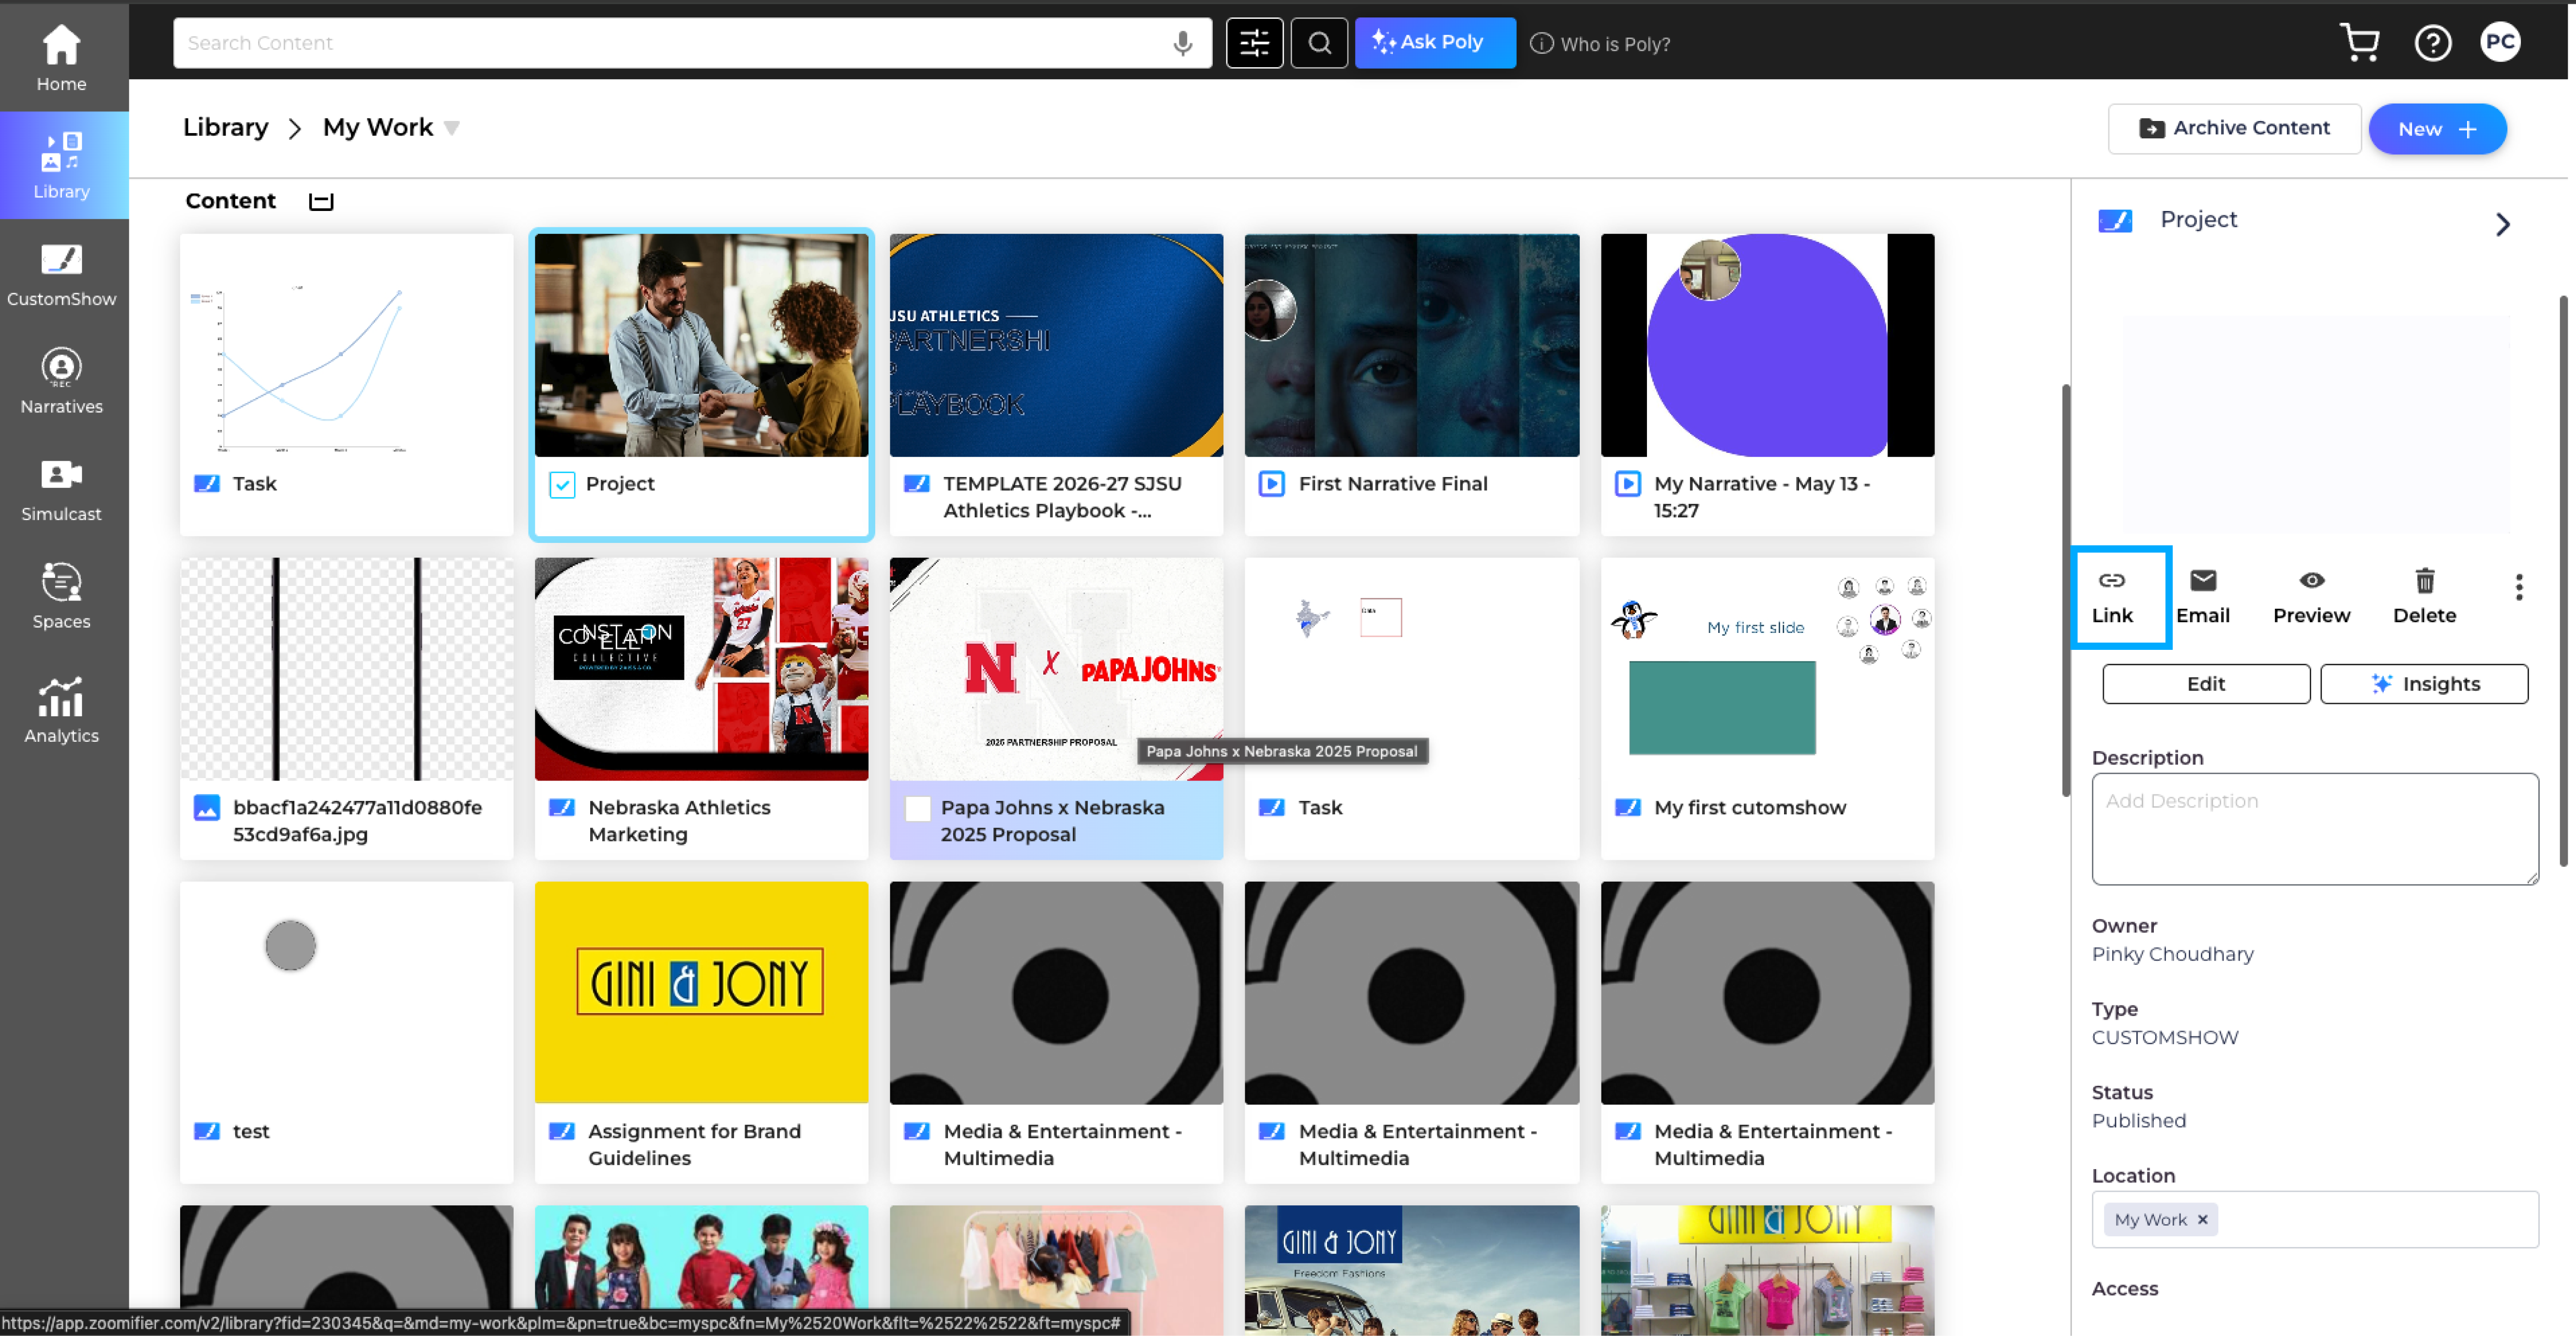Click the content view toggle icon beside Content
The width and height of the screenshot is (2576, 1336).
pos(321,202)
